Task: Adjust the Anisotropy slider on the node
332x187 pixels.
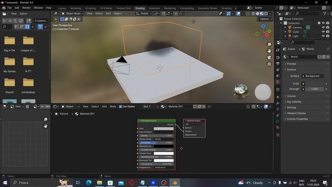Action: (157, 143)
